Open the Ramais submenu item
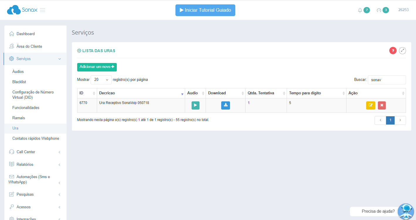The image size is (416, 220). [19, 118]
